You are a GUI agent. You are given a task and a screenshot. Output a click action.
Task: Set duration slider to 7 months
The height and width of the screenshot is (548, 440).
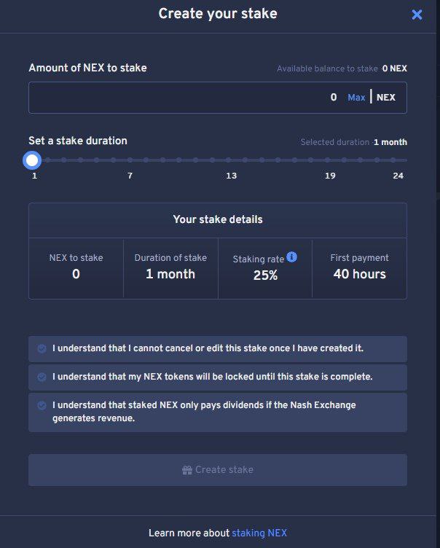[x=130, y=160]
